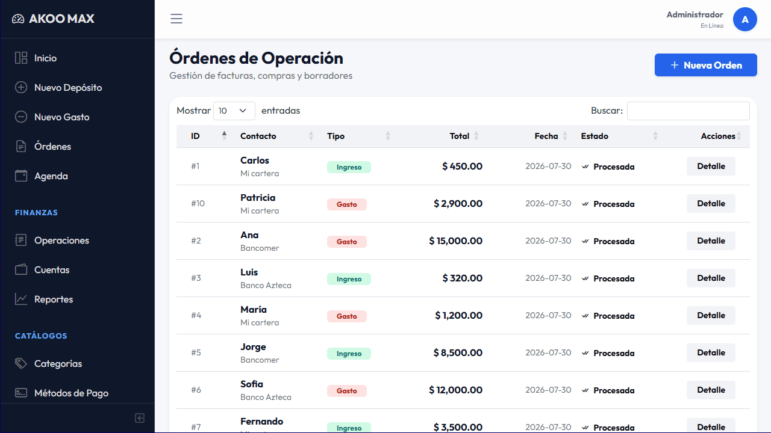Click the Agenda calendar icon

(21, 176)
